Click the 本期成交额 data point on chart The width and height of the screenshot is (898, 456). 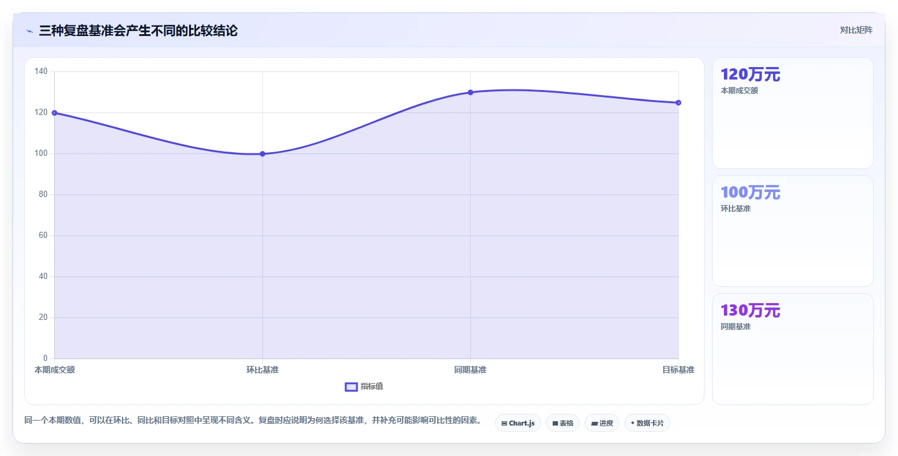point(55,112)
